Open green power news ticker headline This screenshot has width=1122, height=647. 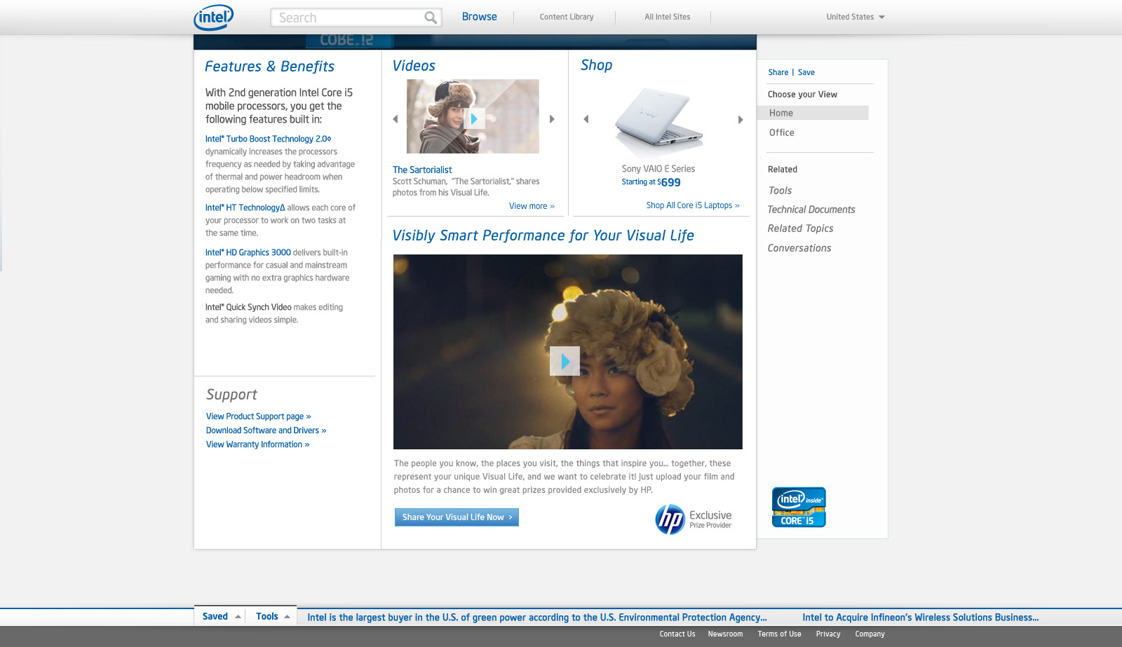pos(537,618)
